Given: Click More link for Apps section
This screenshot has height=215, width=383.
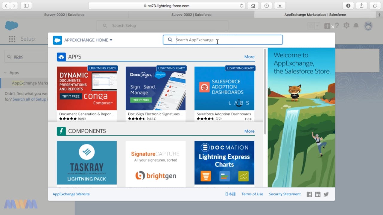Looking at the screenshot, I should 249,57.
